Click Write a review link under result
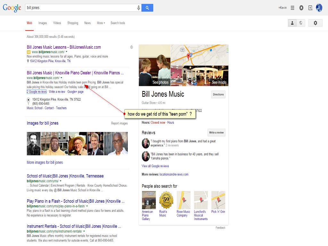 click(57, 92)
